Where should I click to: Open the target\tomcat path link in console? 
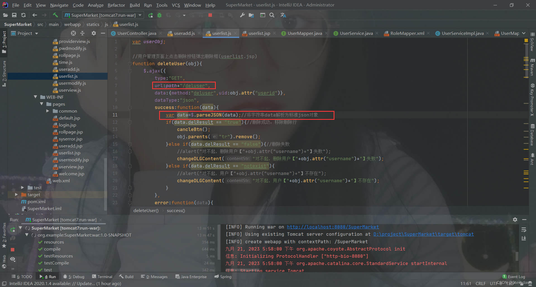pyautogui.click(x=423, y=234)
